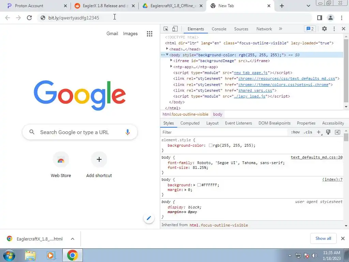349x262 pixels.
Task: Collapse the body element node
Action: [167, 55]
